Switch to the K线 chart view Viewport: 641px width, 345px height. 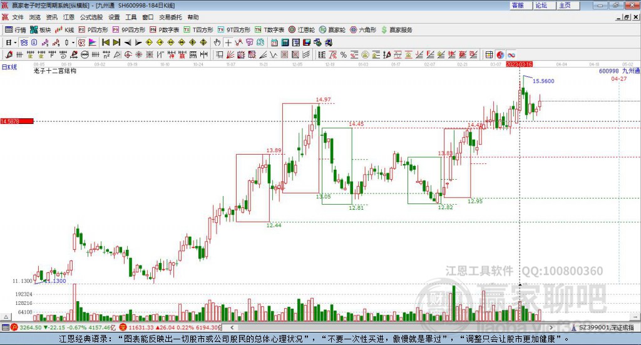[64, 30]
